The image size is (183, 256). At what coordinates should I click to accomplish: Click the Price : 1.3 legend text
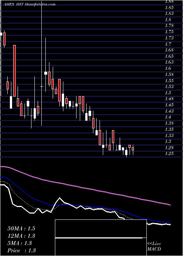tap(21, 251)
